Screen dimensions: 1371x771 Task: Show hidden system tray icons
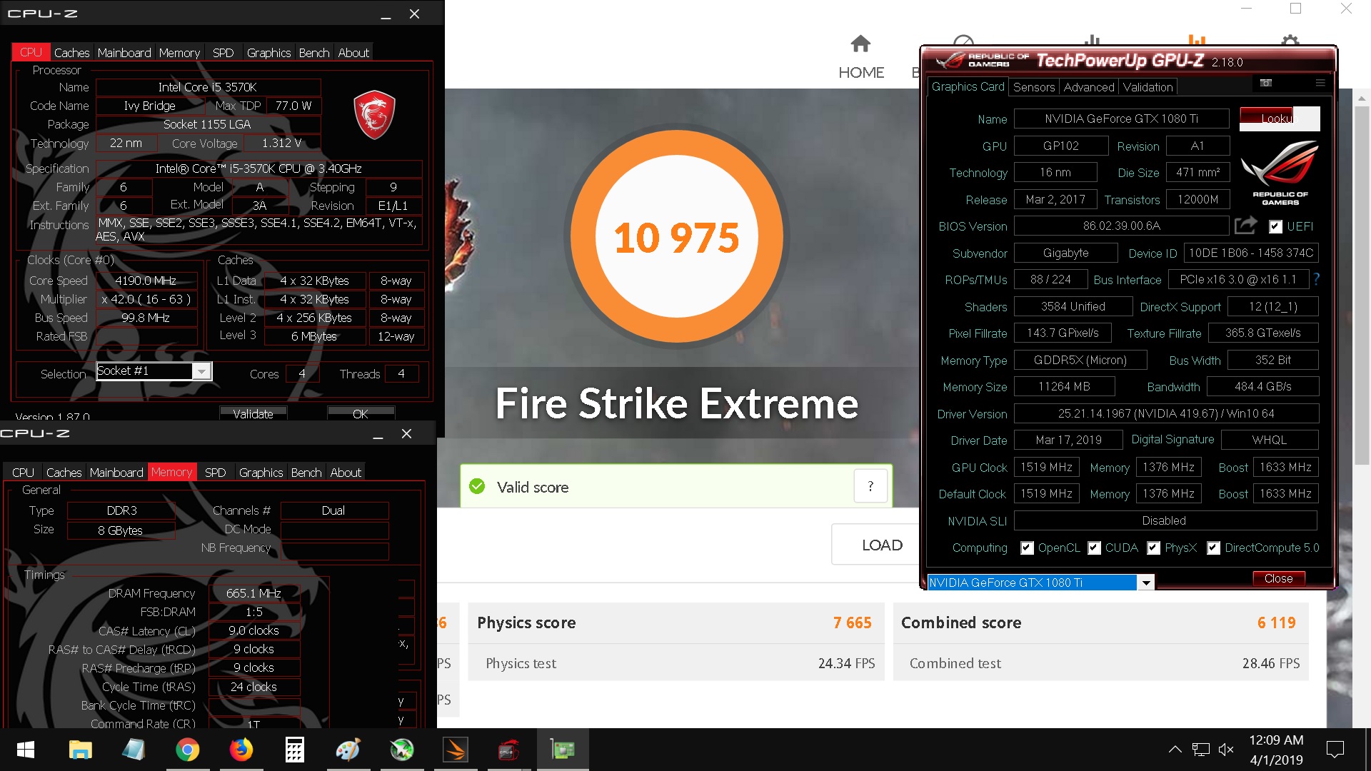(x=1175, y=750)
